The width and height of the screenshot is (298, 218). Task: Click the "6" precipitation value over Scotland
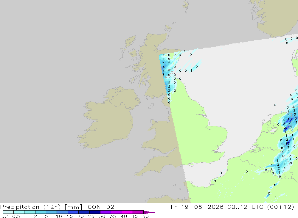pyautogui.click(x=163, y=67)
